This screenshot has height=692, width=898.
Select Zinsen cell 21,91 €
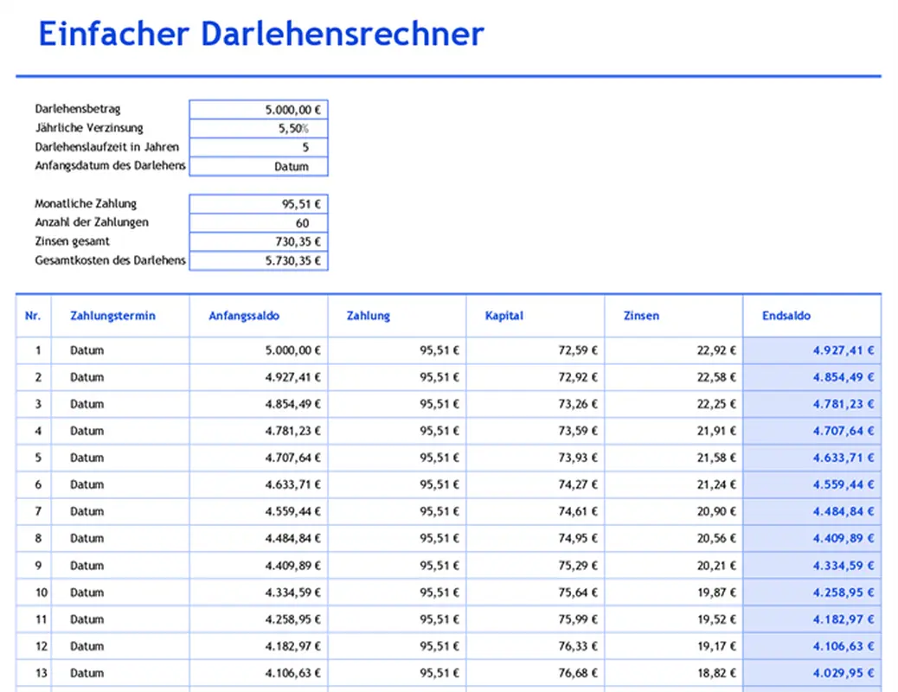[x=673, y=431]
